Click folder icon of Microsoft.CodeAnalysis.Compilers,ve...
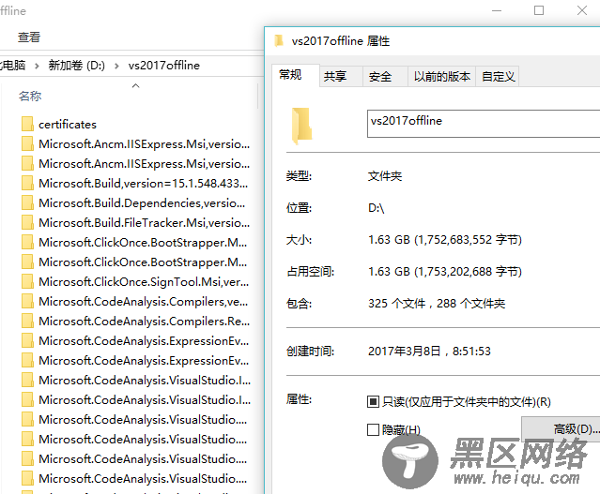600x494 pixels. 27,301
